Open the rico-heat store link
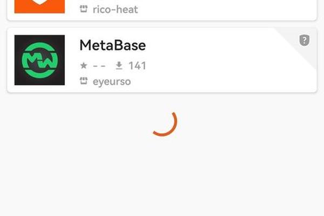The width and height of the screenshot is (324, 216). click(116, 10)
